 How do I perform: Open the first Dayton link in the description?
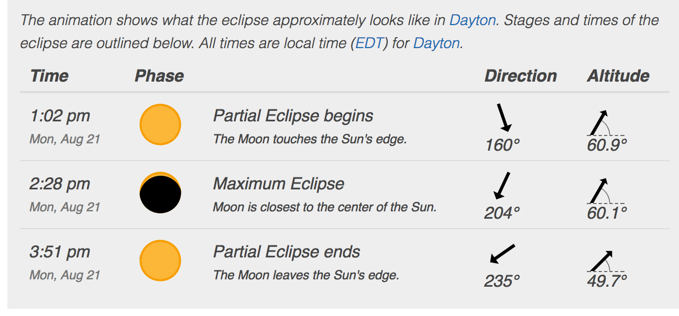tap(473, 20)
